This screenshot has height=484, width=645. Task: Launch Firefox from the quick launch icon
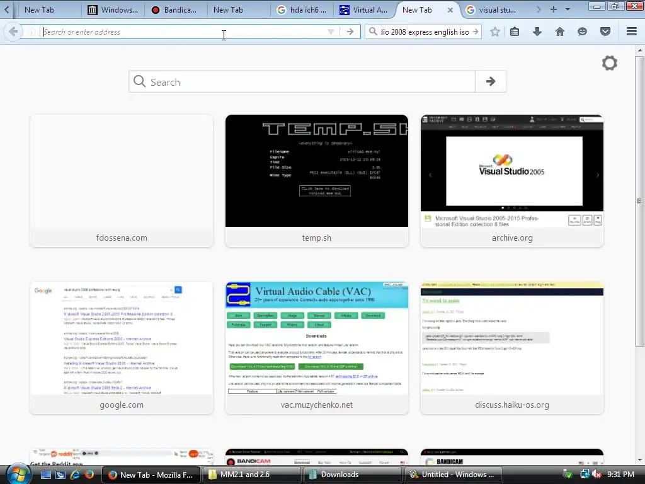pyautogui.click(x=89, y=475)
